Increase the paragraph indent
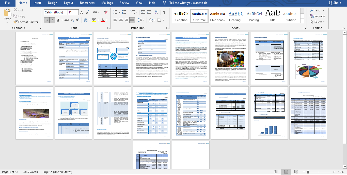Screen dimensions: 347x175 coord(149,12)
